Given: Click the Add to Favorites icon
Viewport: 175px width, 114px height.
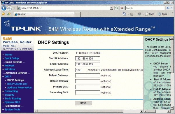Looking at the screenshot, I should [9, 14].
